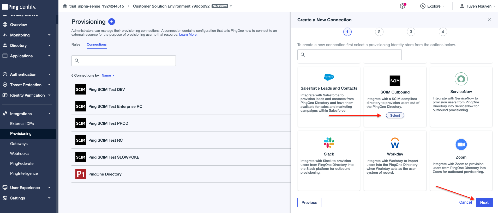The width and height of the screenshot is (498, 213).
Task: Click the Workday logo
Action: 395,143
